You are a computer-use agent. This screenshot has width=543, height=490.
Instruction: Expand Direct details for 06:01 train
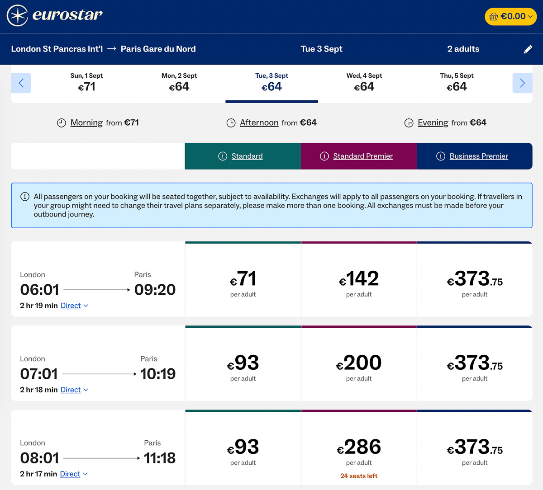[74, 306]
